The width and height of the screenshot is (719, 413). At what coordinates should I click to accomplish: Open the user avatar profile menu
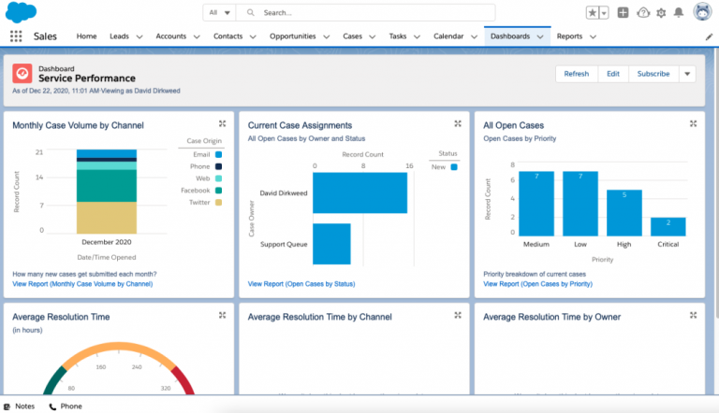coord(702,12)
